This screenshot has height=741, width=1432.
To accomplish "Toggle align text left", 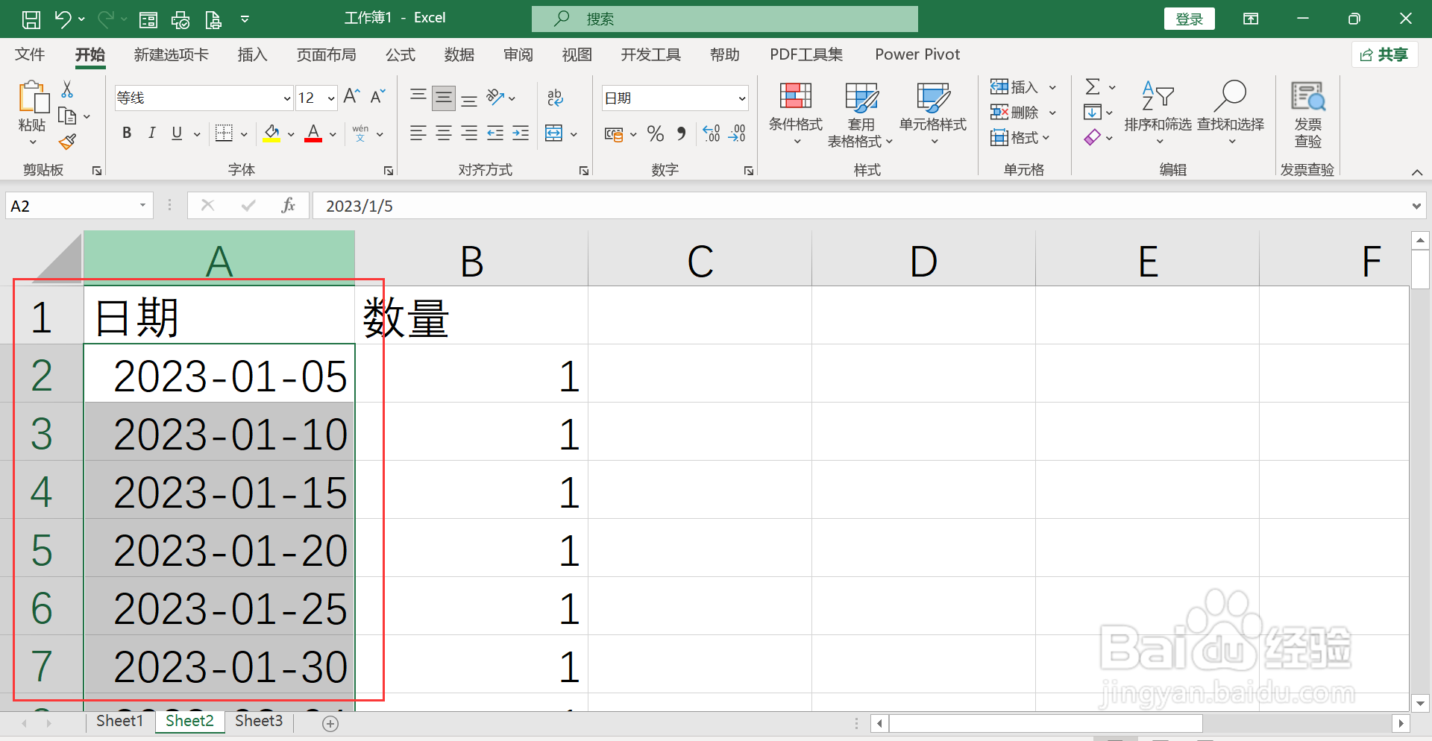I will click(418, 133).
